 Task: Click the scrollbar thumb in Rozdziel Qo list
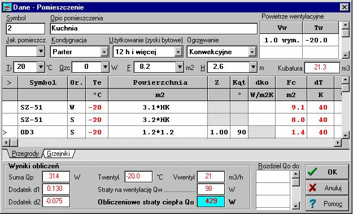point(296,182)
